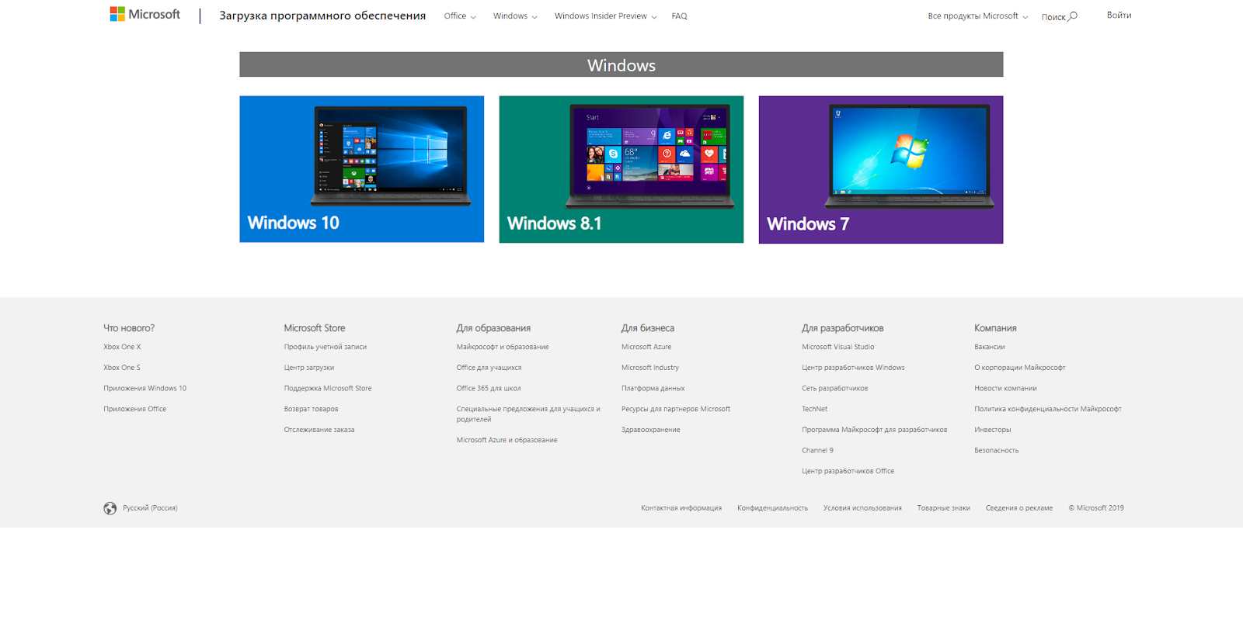Select the Windows 8.1 tile
The image size is (1243, 630).
621,169
